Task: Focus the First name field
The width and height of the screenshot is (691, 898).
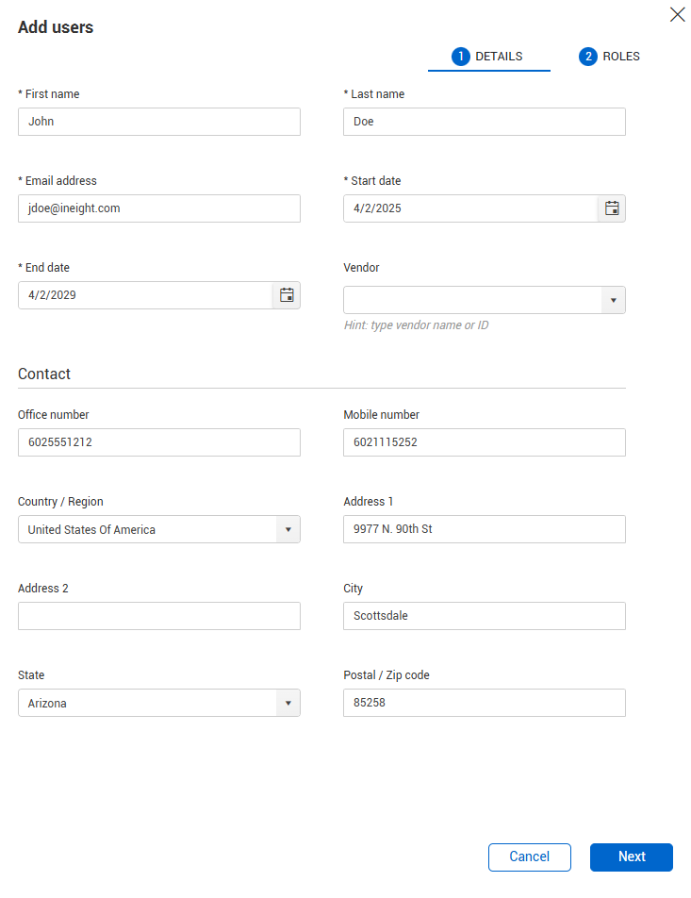Action: 159,122
